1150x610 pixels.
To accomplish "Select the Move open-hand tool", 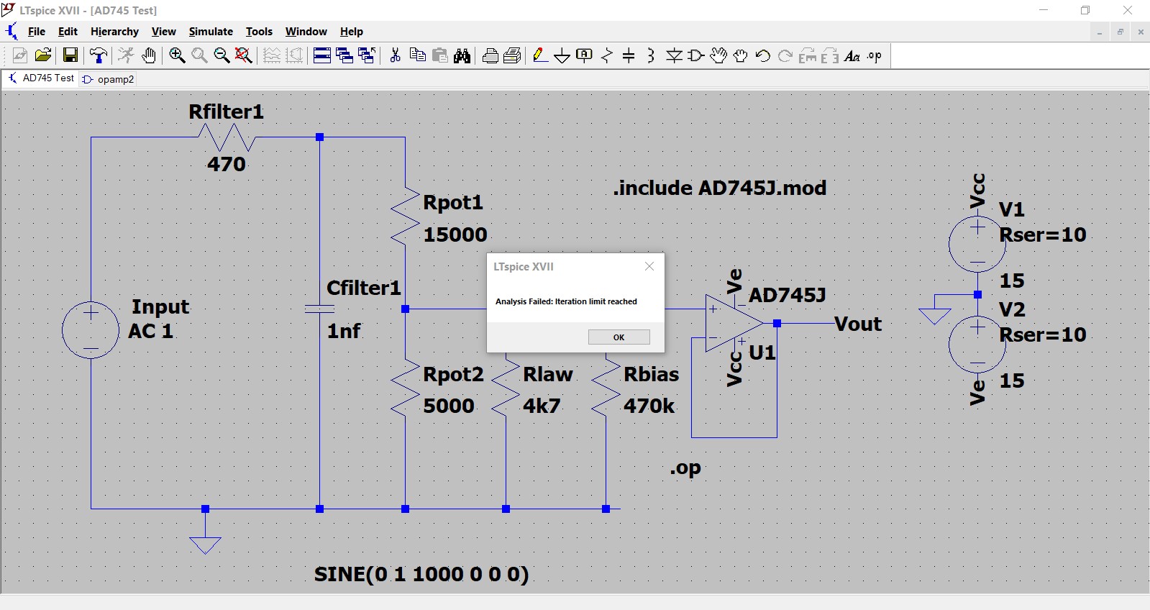I will point(718,55).
